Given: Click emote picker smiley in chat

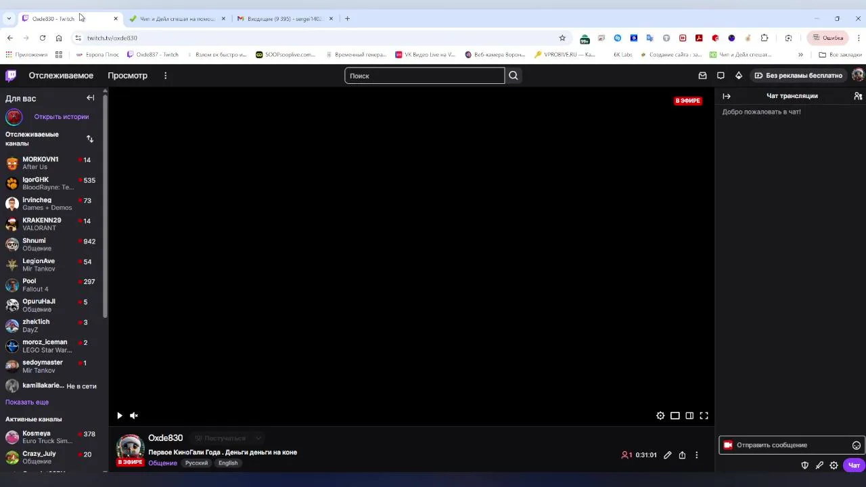Looking at the screenshot, I should [x=856, y=445].
